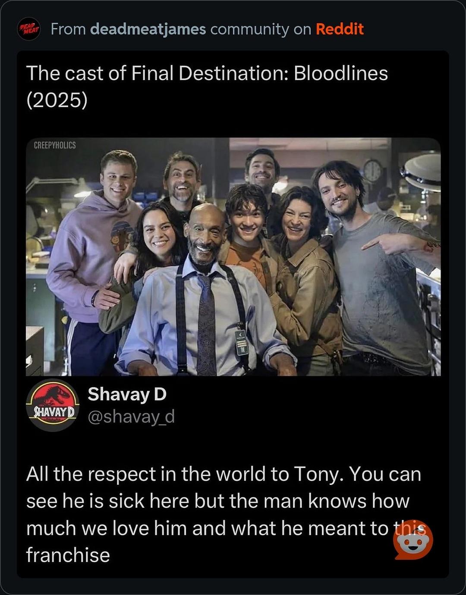Click the CREEPYHOLICS watermark on the photo
Viewport: 466px width, 595px height.
pyautogui.click(x=55, y=145)
